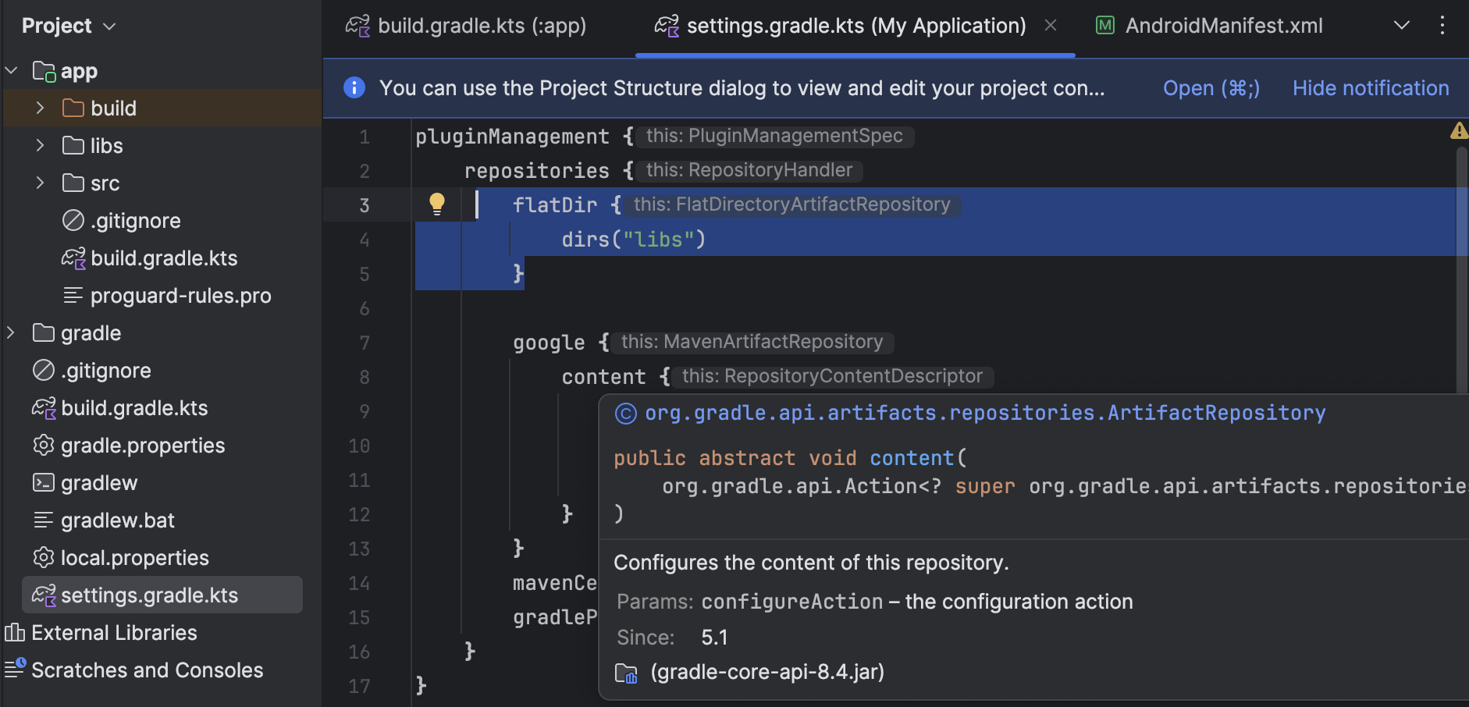Screen dimensions: 1469x707
Task: Open the three-dot editor tabs options menu
Action: click(1442, 26)
